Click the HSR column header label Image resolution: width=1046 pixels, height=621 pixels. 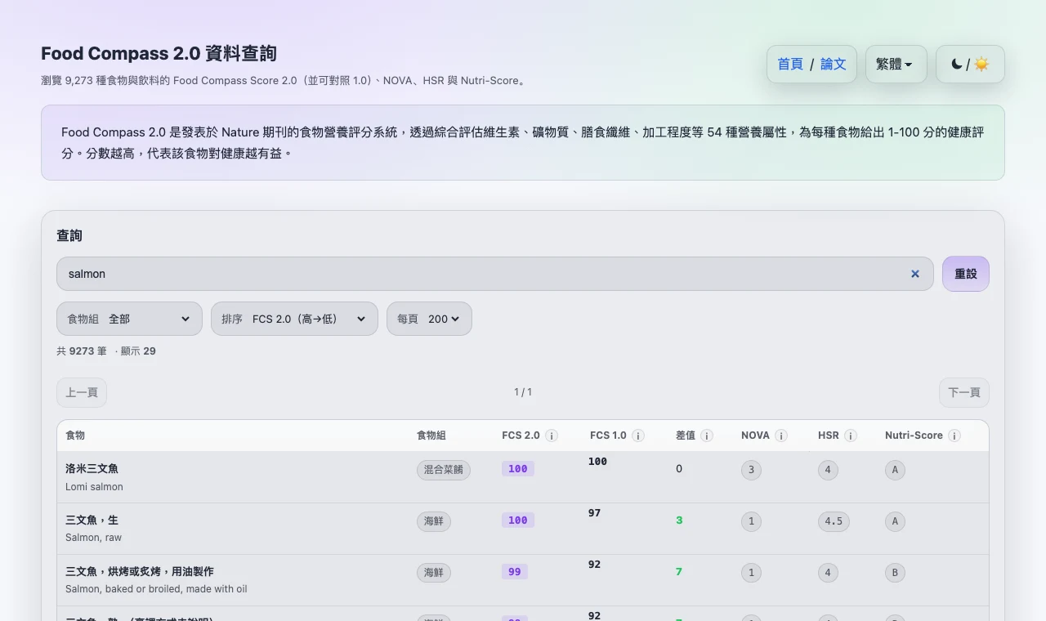coord(829,436)
